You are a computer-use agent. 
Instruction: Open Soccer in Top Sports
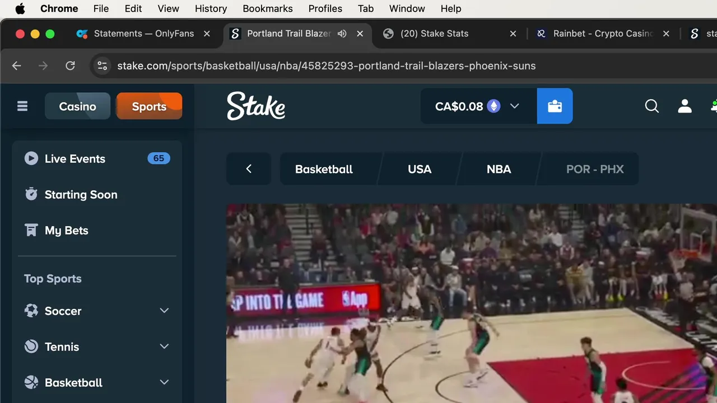pos(97,311)
